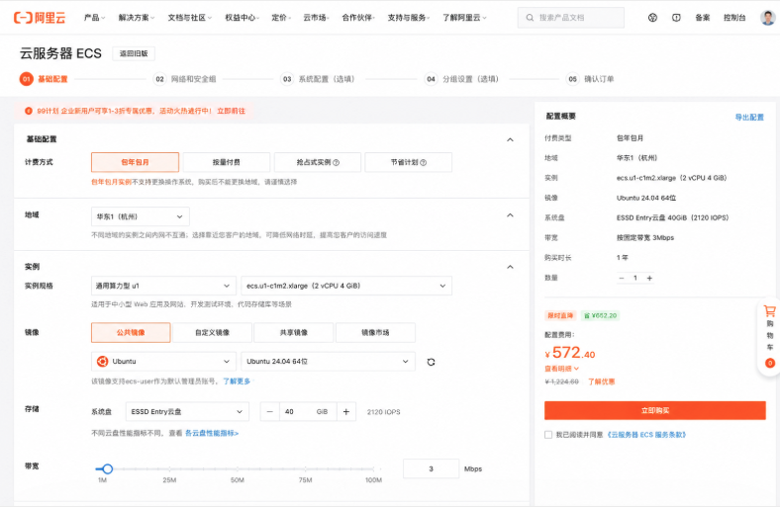Screen dimensions: 780x507
Task: Open the 支持与服务 menu
Action: pyautogui.click(x=409, y=18)
